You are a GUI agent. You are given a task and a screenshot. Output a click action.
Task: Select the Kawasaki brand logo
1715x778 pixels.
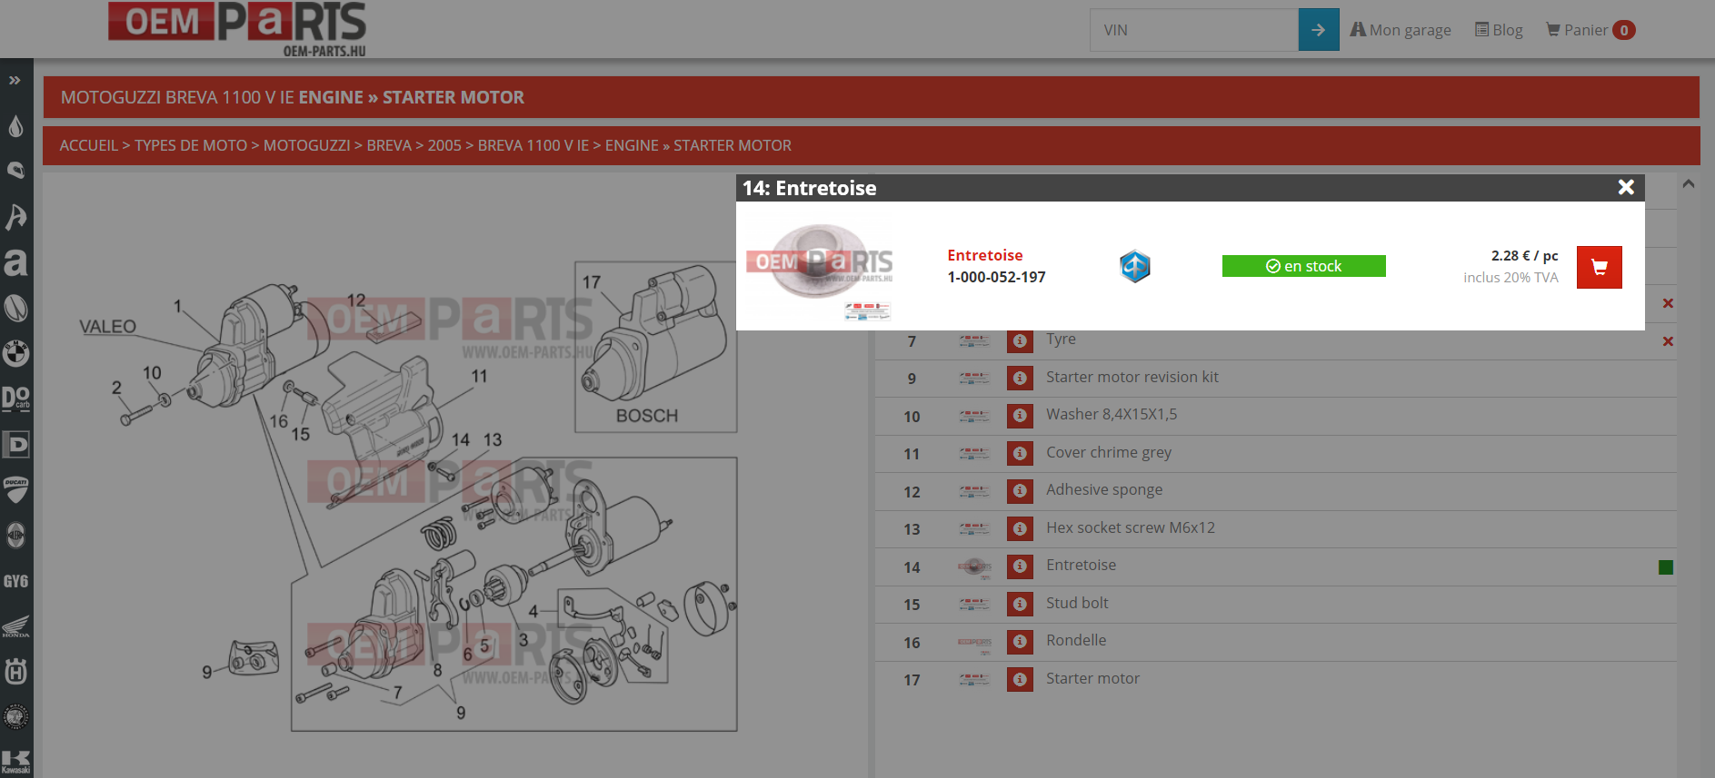15,763
